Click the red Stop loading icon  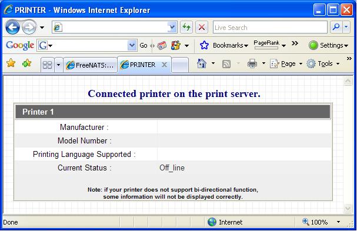click(x=202, y=27)
